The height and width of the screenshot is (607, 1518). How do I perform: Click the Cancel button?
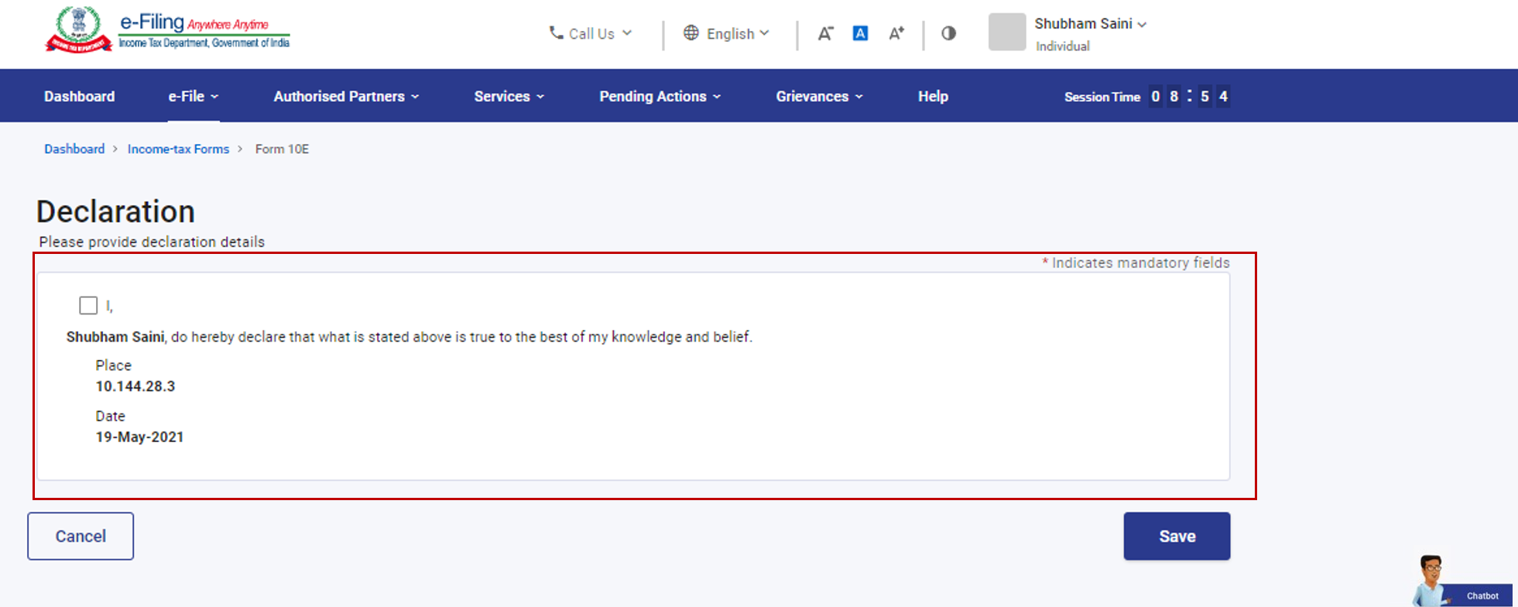(x=81, y=536)
